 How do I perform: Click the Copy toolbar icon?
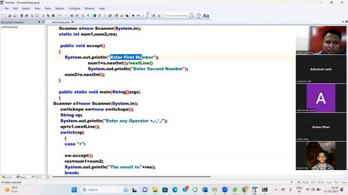click(48, 16)
